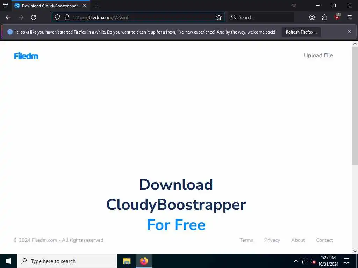Click the Search box in toolbar
The width and height of the screenshot is (358, 268).
point(261,17)
